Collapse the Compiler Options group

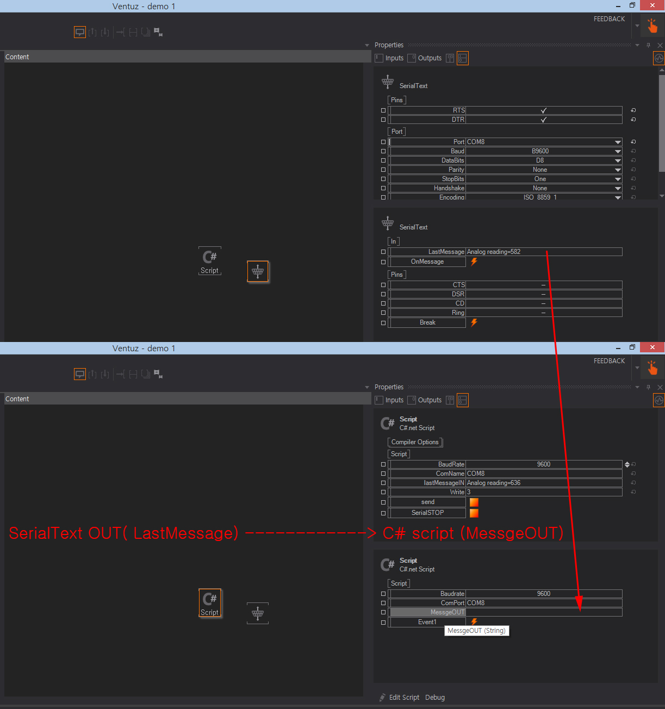click(415, 442)
